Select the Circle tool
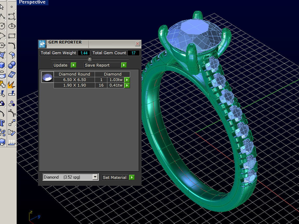 pyautogui.click(x=2, y=26)
